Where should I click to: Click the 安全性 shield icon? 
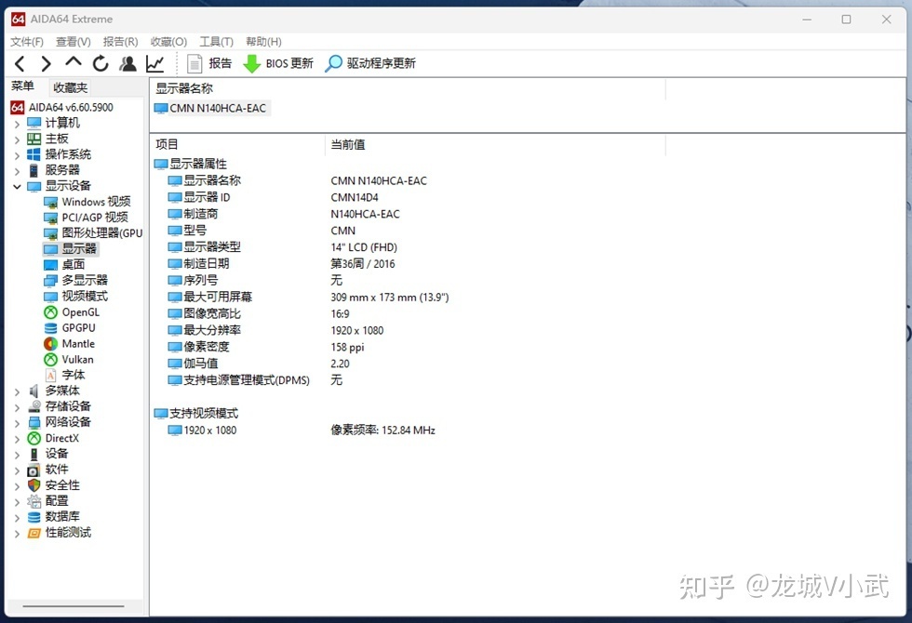[x=34, y=485]
